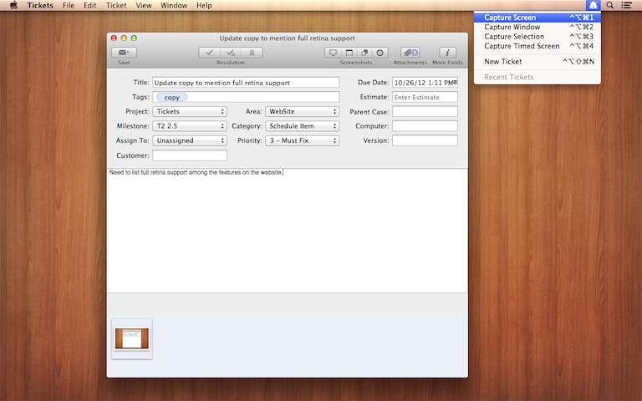Open the Priority dropdown showing Must Fix

pyautogui.click(x=301, y=141)
